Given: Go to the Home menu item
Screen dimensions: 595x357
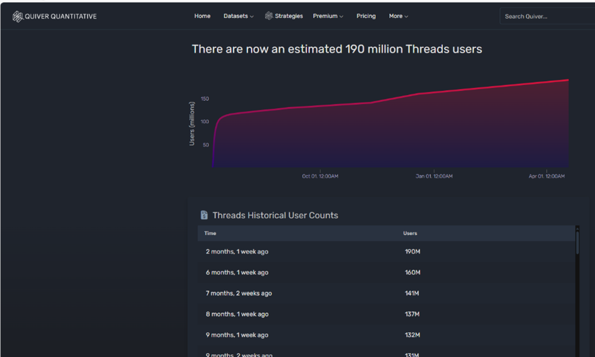Looking at the screenshot, I should [202, 16].
